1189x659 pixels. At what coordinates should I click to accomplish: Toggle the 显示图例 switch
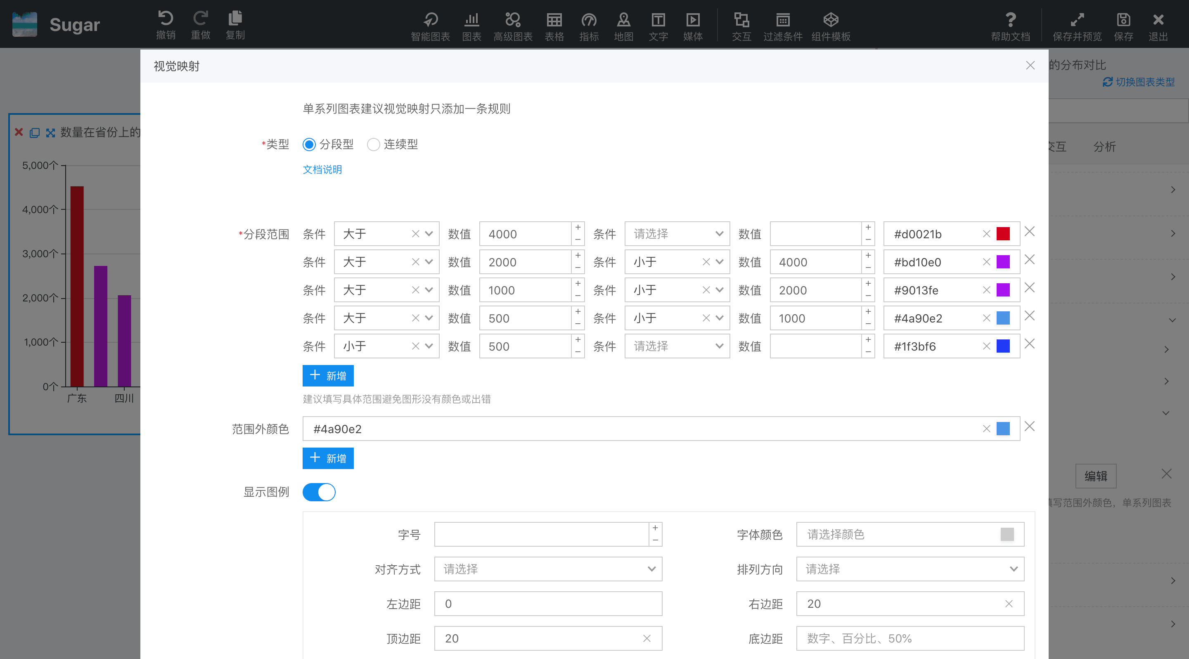319,492
